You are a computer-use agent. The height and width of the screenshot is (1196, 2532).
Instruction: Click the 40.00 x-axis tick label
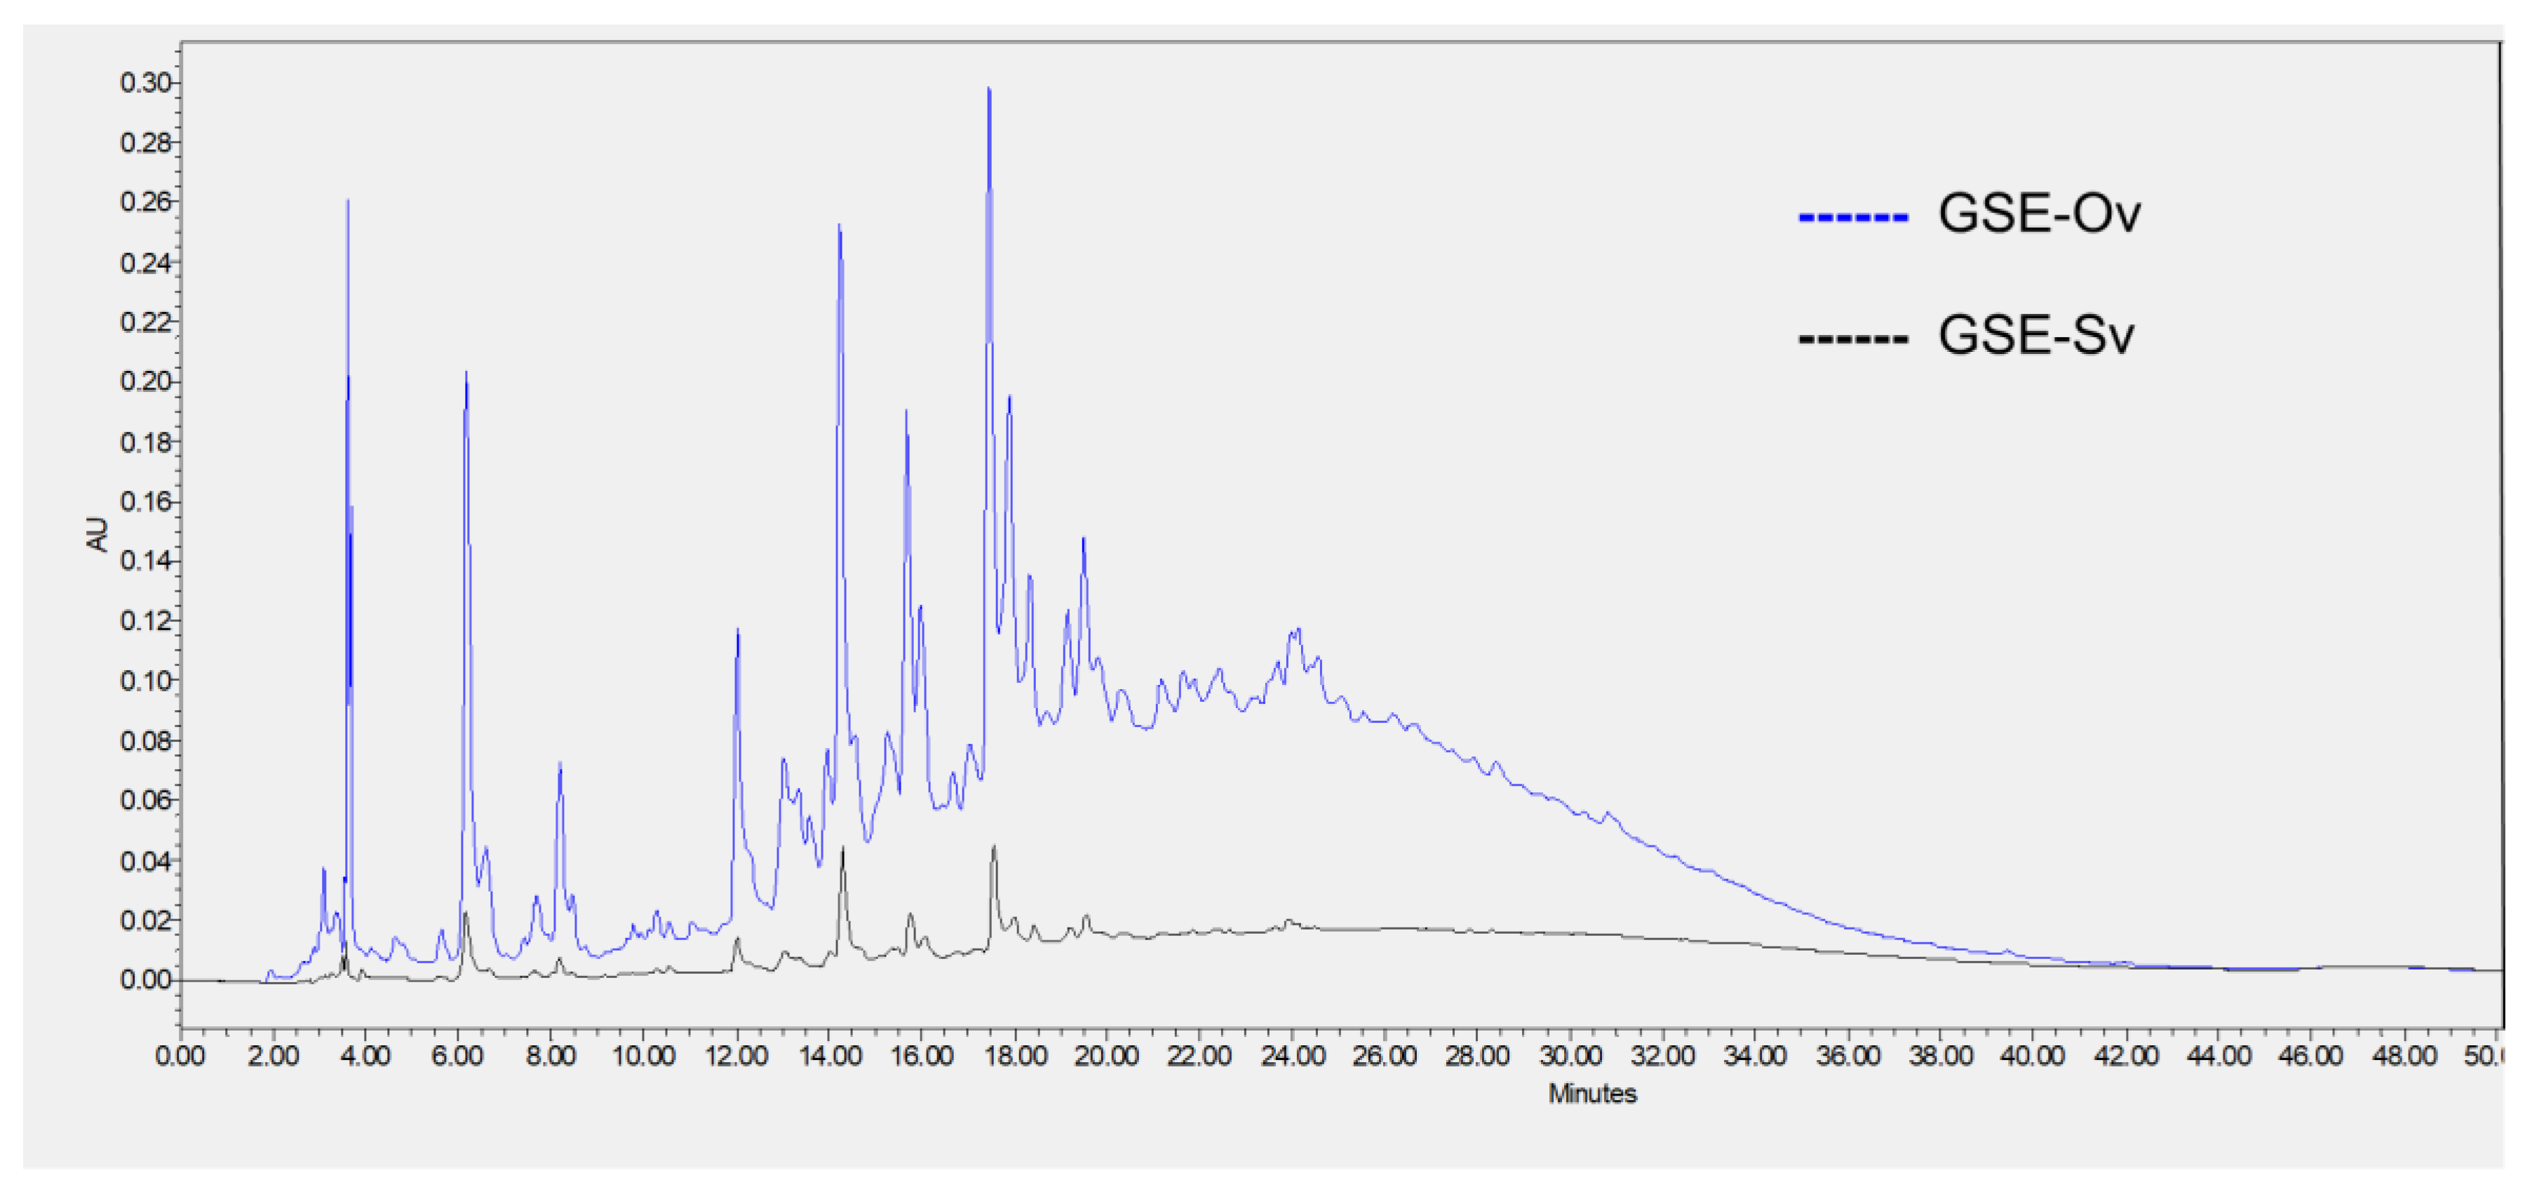click(2033, 1056)
